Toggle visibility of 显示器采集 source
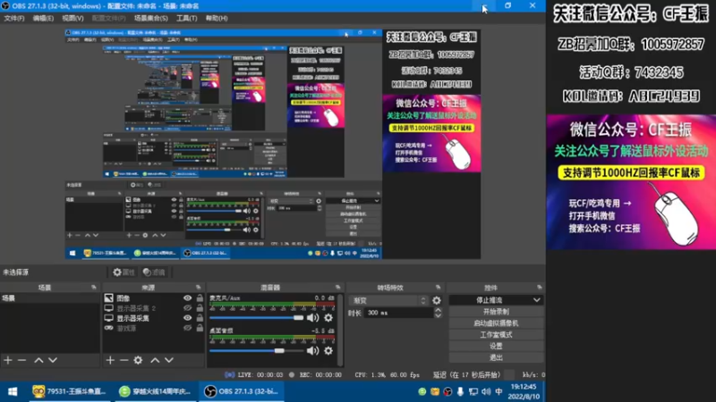The image size is (716, 402). (x=187, y=318)
